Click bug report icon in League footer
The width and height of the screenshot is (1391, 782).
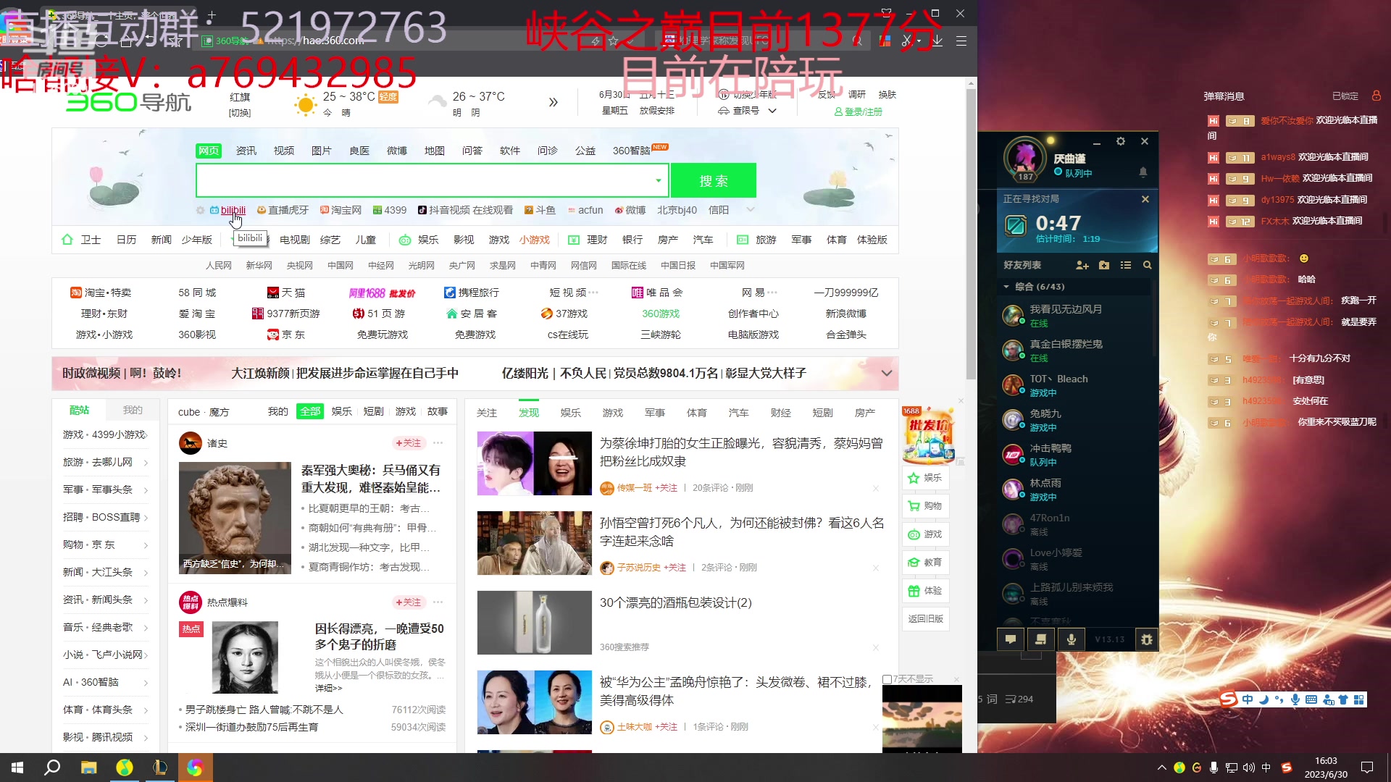tap(1147, 639)
